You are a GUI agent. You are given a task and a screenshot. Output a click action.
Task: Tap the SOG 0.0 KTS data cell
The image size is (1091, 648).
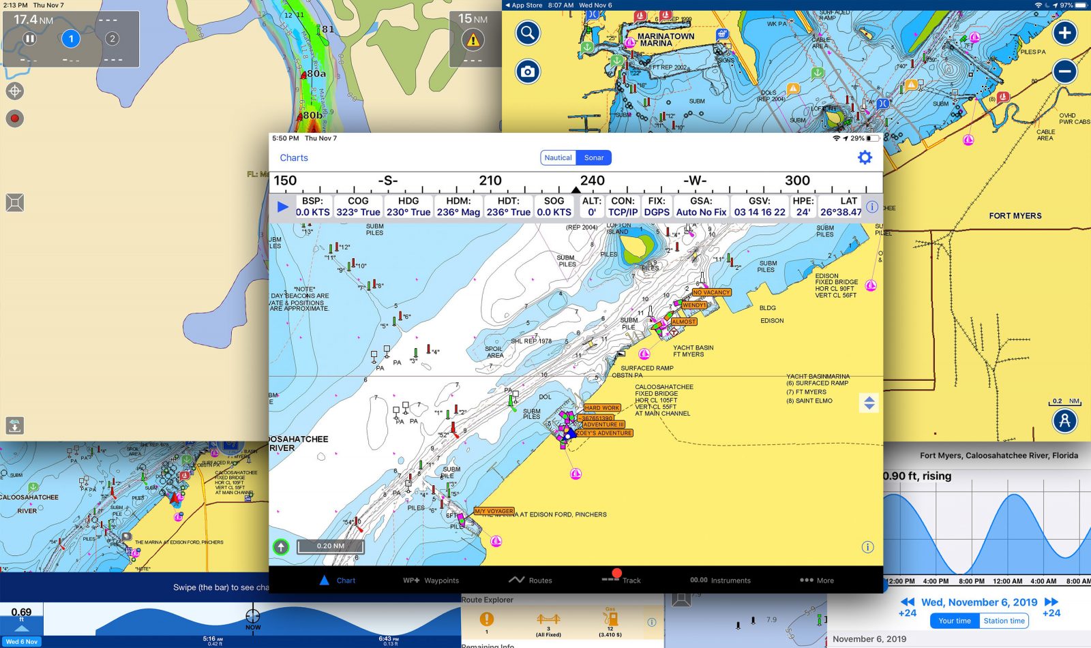[554, 206]
